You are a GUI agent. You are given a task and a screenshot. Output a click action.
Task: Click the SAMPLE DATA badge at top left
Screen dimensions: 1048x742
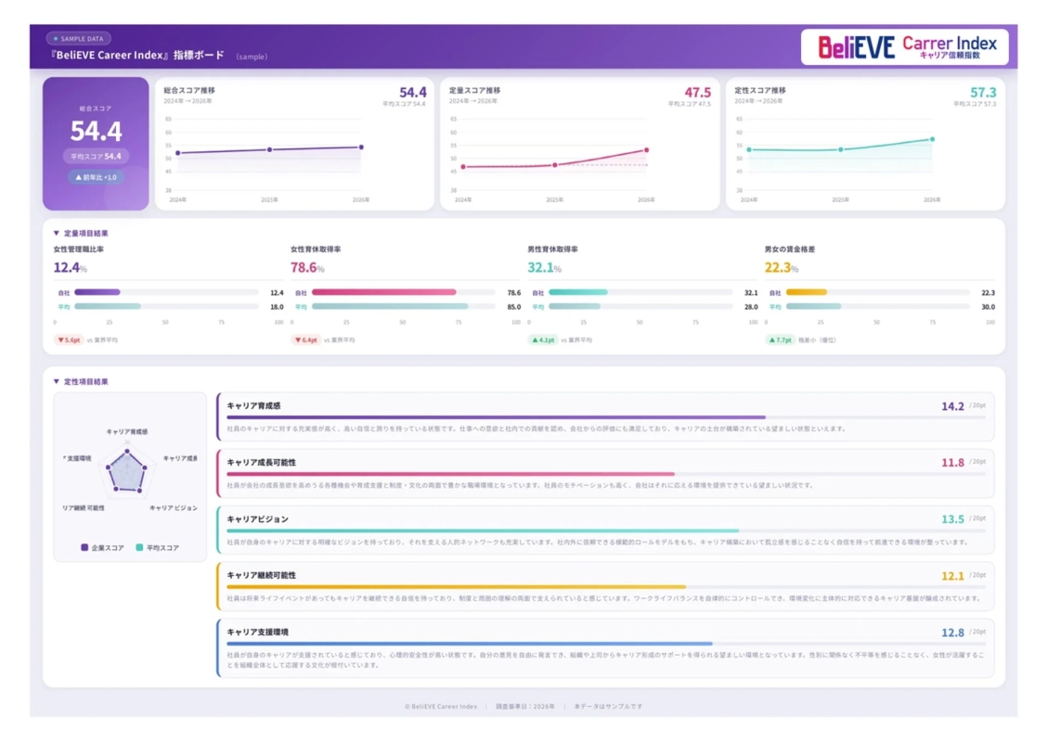pos(80,38)
